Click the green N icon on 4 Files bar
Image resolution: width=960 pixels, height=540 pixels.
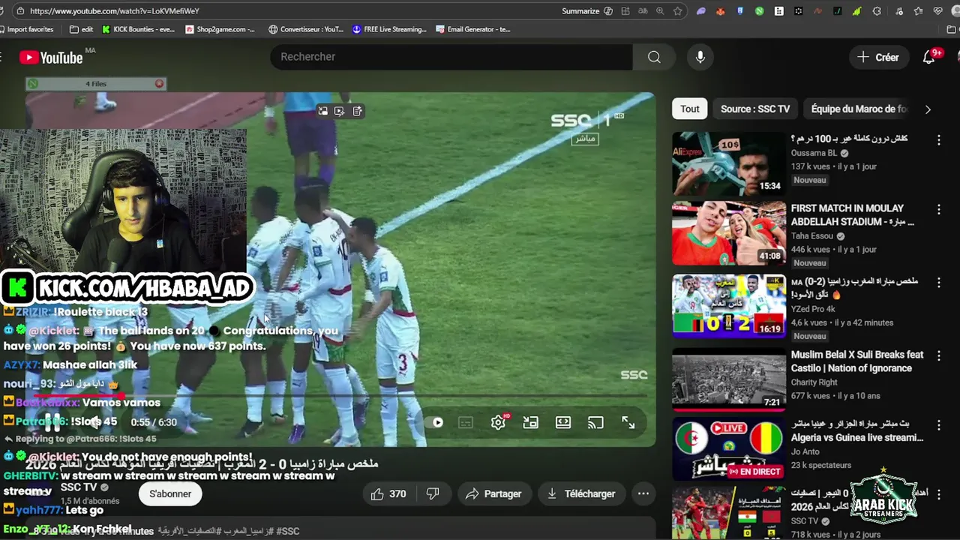(32, 84)
